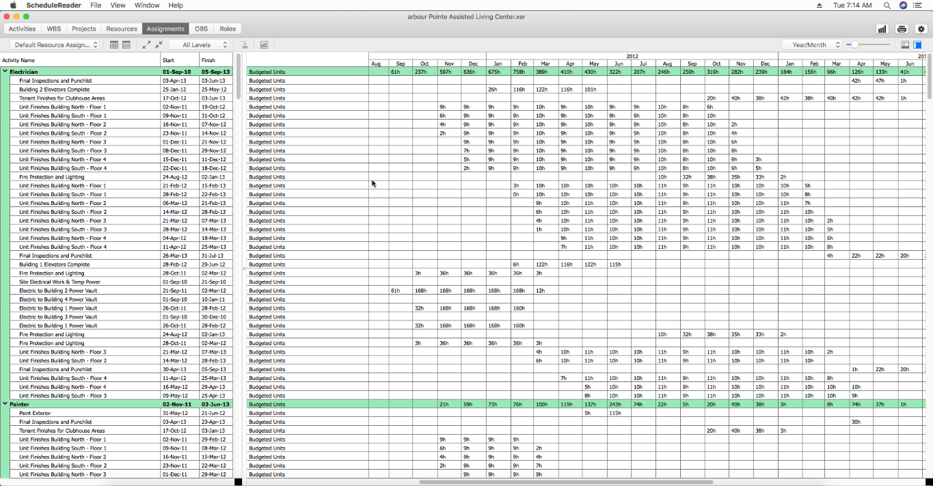Click the right vertical scrollbar thumb
The width and height of the screenshot is (933, 486).
(x=930, y=77)
